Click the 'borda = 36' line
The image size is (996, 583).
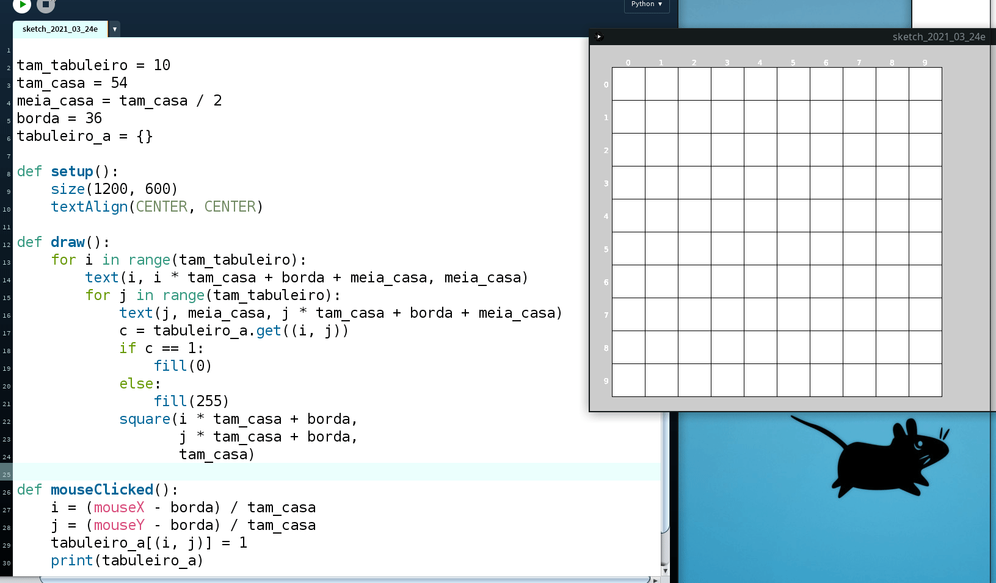point(59,118)
